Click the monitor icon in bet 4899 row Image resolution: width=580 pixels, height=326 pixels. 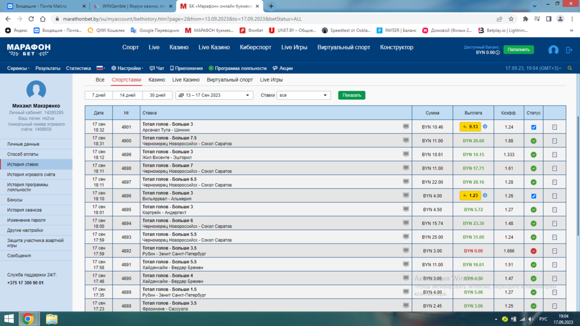[406, 154]
